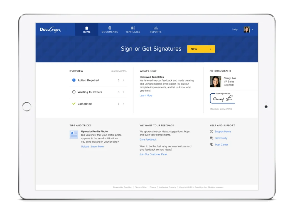Open the Trust Center link
The width and height of the screenshot is (285, 215).
coord(221,145)
